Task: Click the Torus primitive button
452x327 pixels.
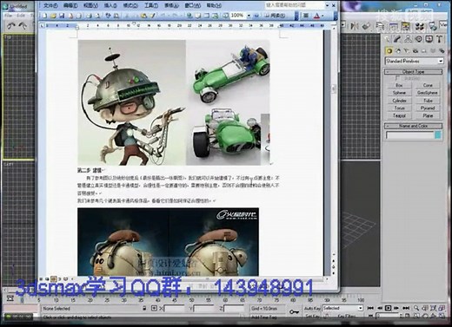Action: click(x=399, y=108)
